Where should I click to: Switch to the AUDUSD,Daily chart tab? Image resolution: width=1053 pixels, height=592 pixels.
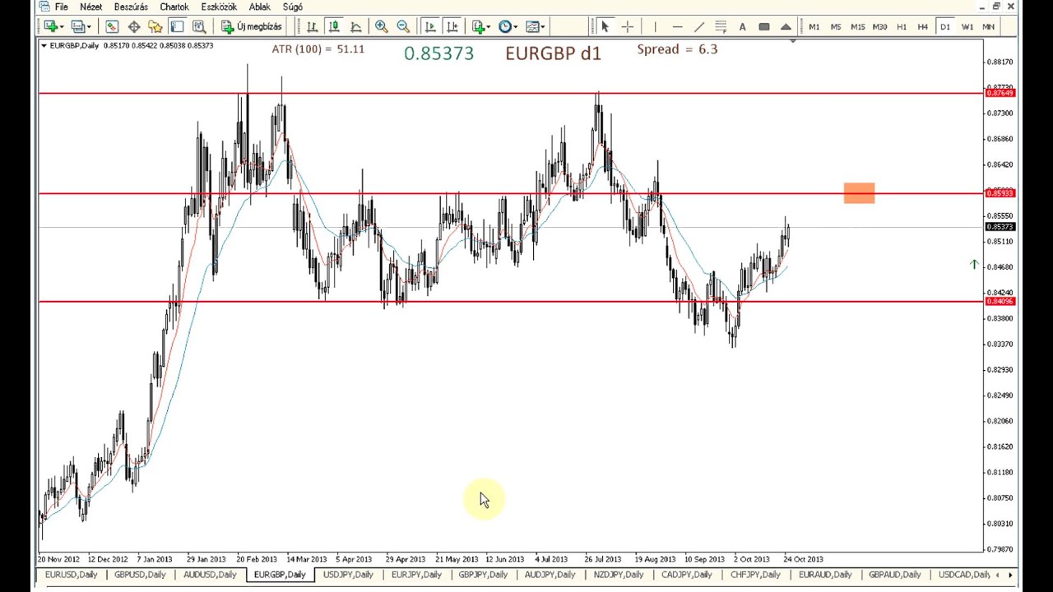[210, 575]
